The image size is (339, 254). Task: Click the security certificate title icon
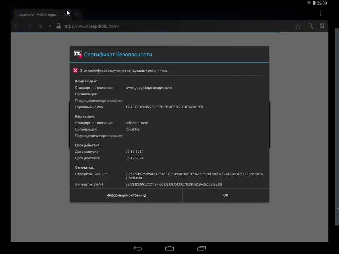point(78,54)
